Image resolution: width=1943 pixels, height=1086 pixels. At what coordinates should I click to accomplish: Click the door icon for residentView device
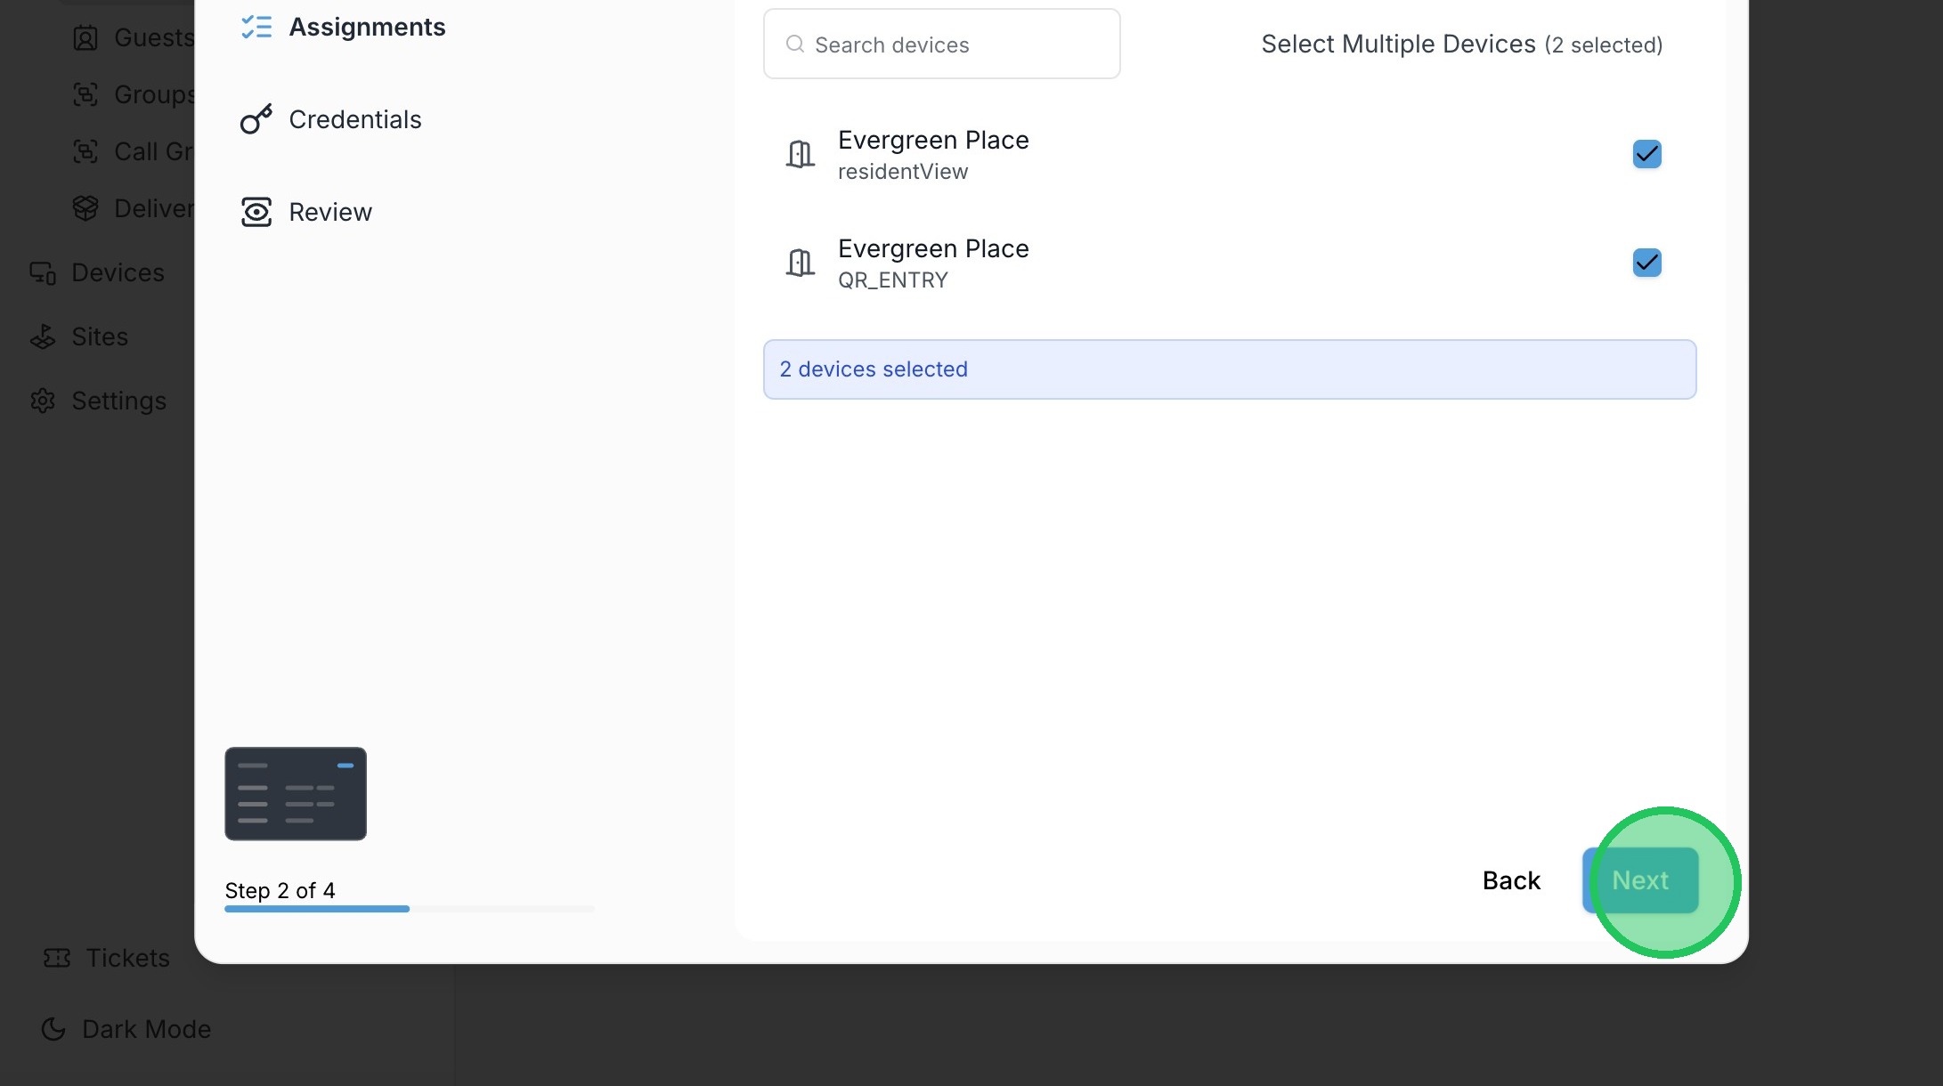point(800,154)
